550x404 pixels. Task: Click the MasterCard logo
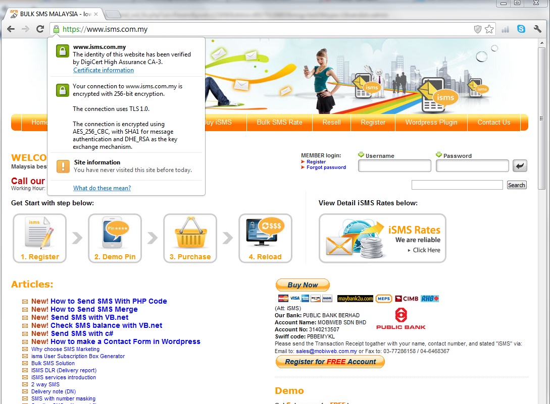tap(283, 299)
